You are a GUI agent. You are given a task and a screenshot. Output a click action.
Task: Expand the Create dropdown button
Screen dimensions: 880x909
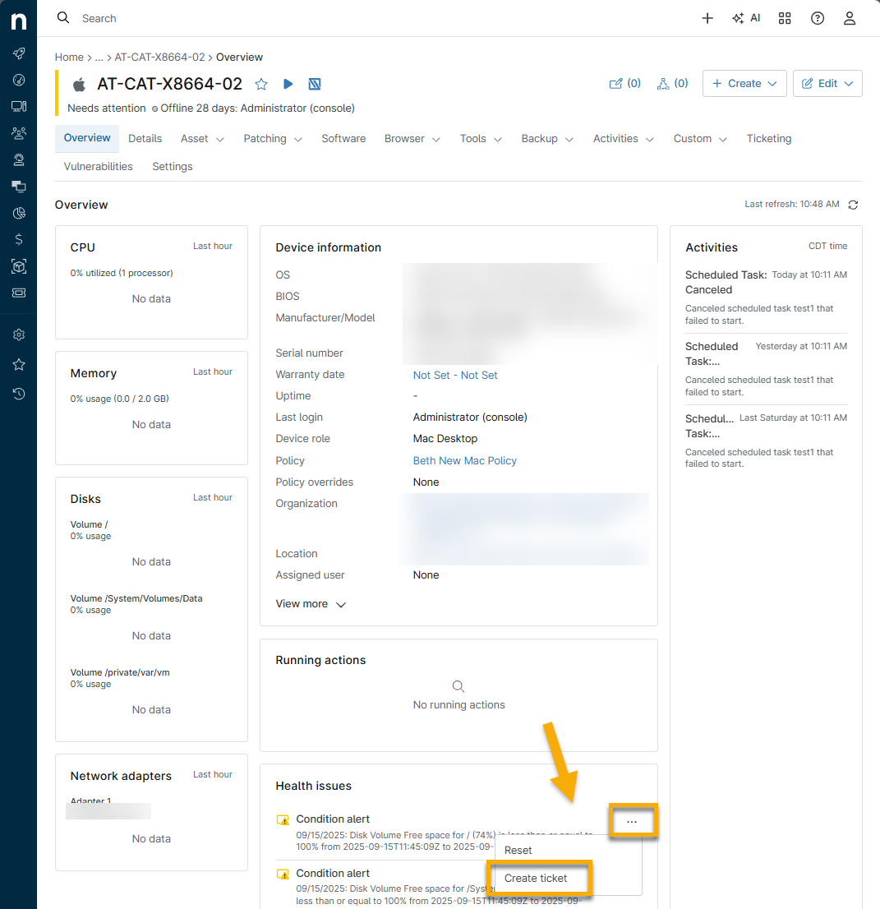[x=744, y=83]
